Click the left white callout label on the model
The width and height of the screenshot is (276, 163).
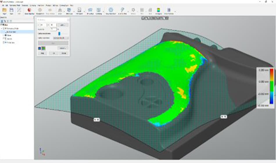(x=97, y=120)
